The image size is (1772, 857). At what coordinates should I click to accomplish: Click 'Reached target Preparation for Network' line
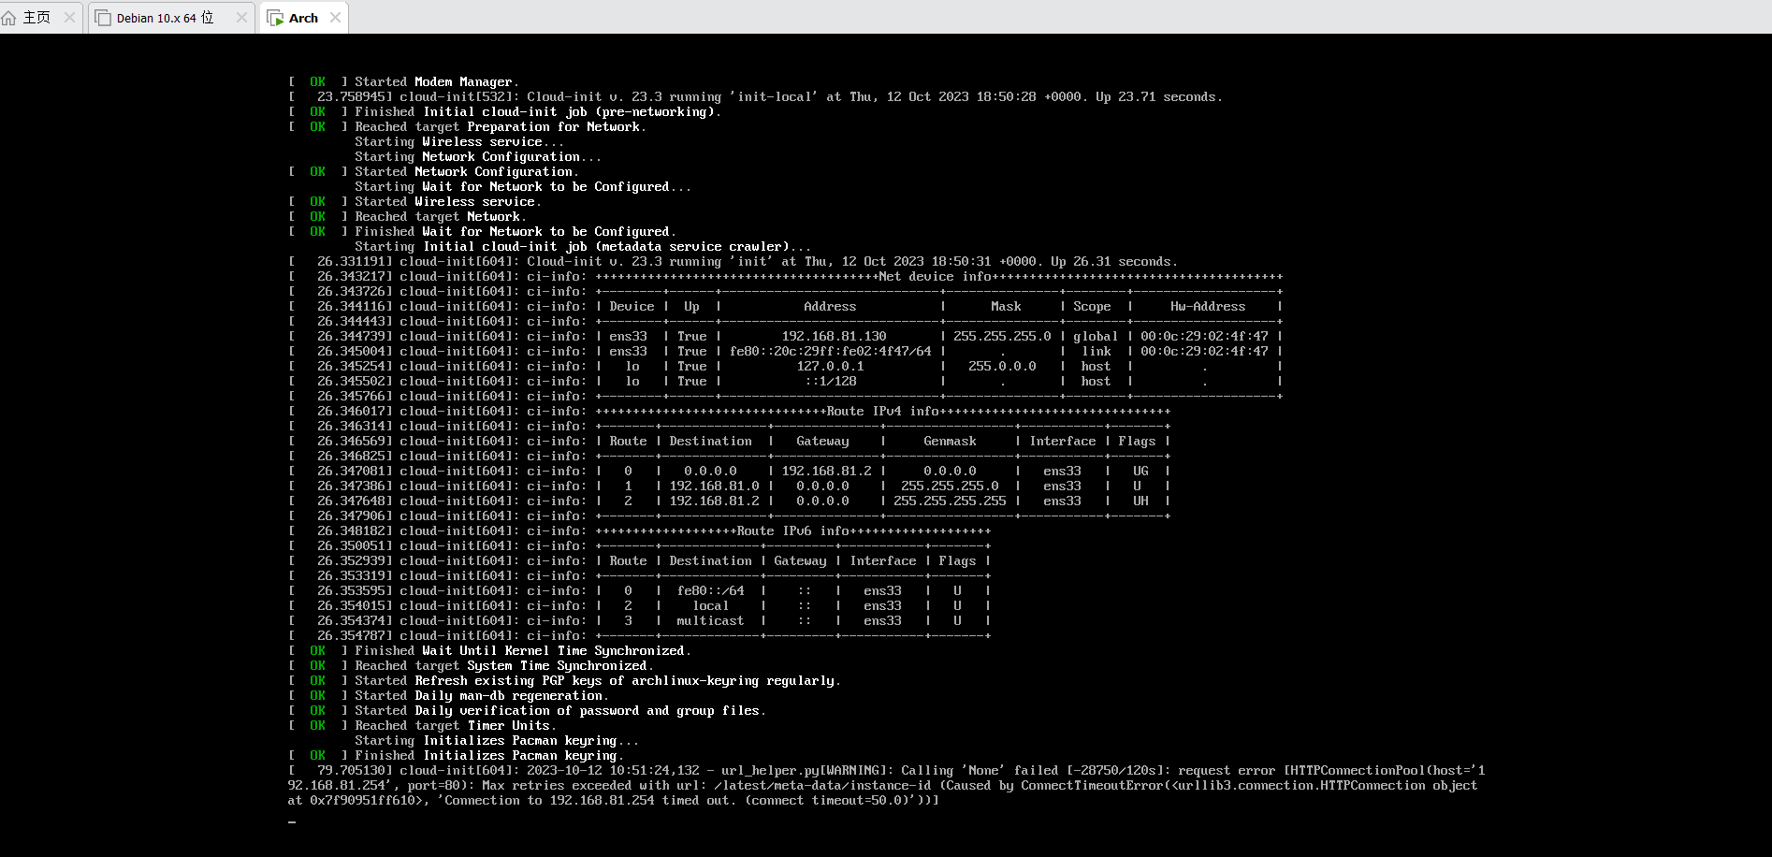467,127
